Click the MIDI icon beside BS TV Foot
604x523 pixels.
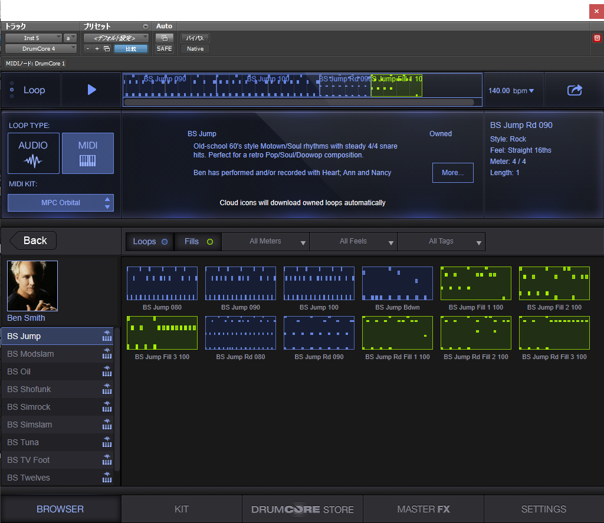point(107,460)
